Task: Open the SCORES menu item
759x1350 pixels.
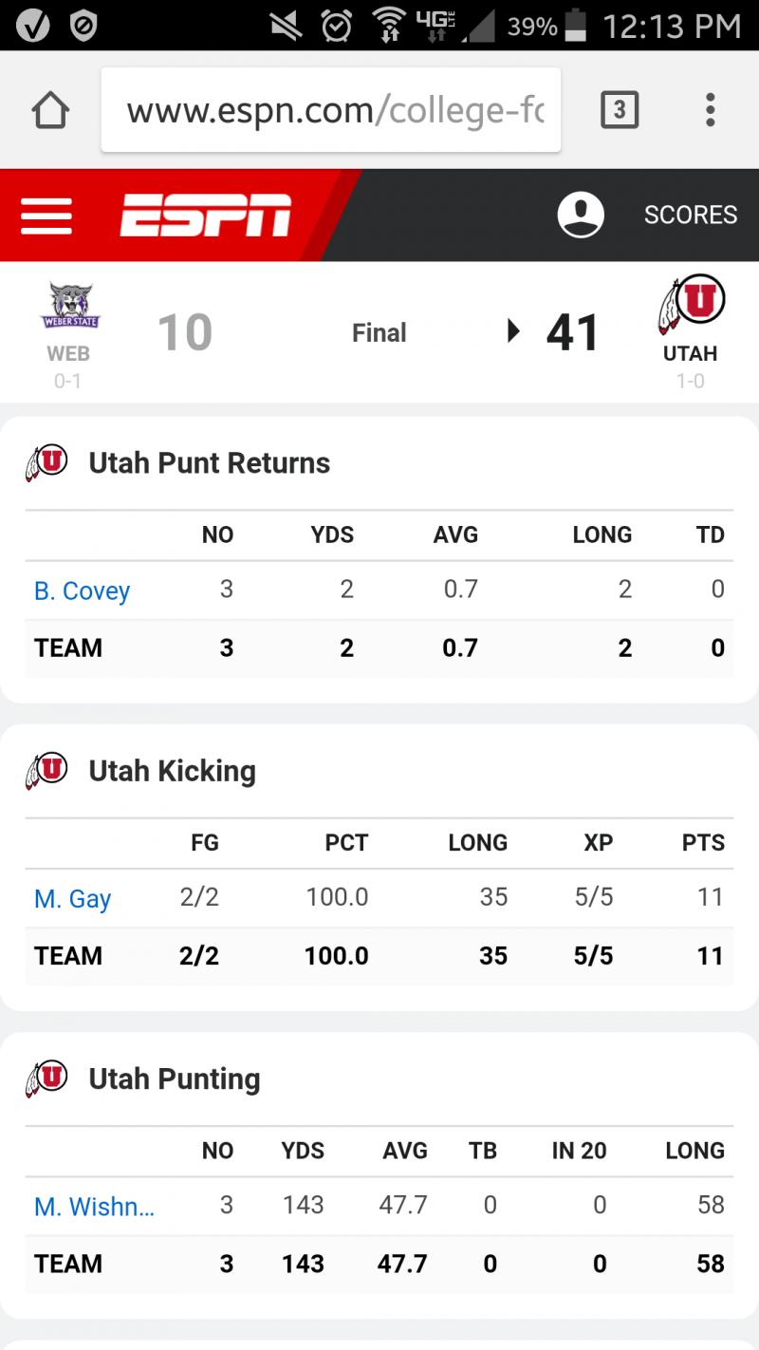Action: 691,215
